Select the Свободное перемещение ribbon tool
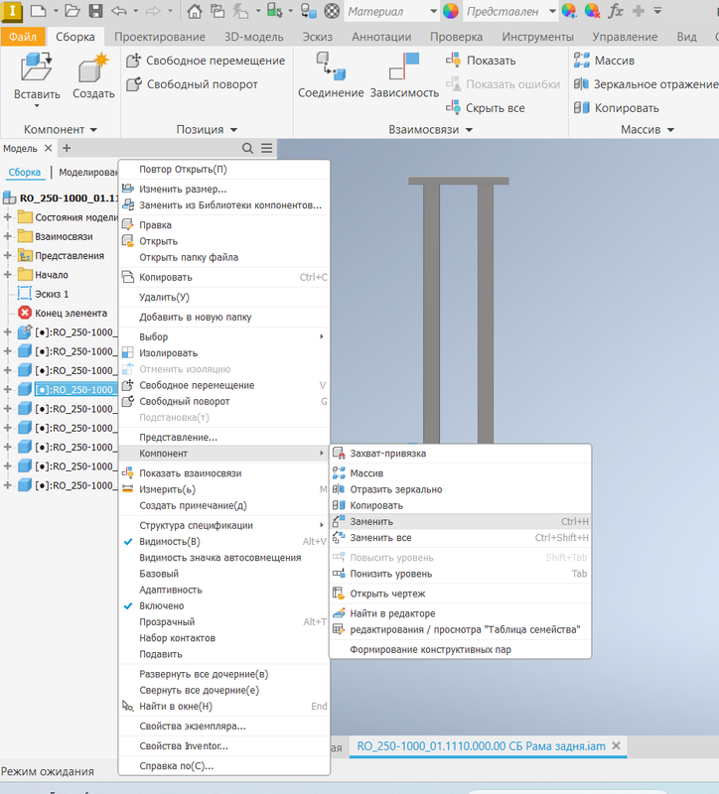Viewport: 719px width, 794px height. point(206,61)
